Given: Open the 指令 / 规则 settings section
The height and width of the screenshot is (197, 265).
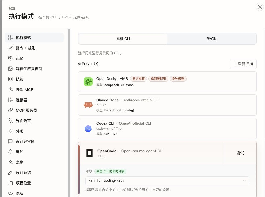Looking at the screenshot, I should point(34,48).
